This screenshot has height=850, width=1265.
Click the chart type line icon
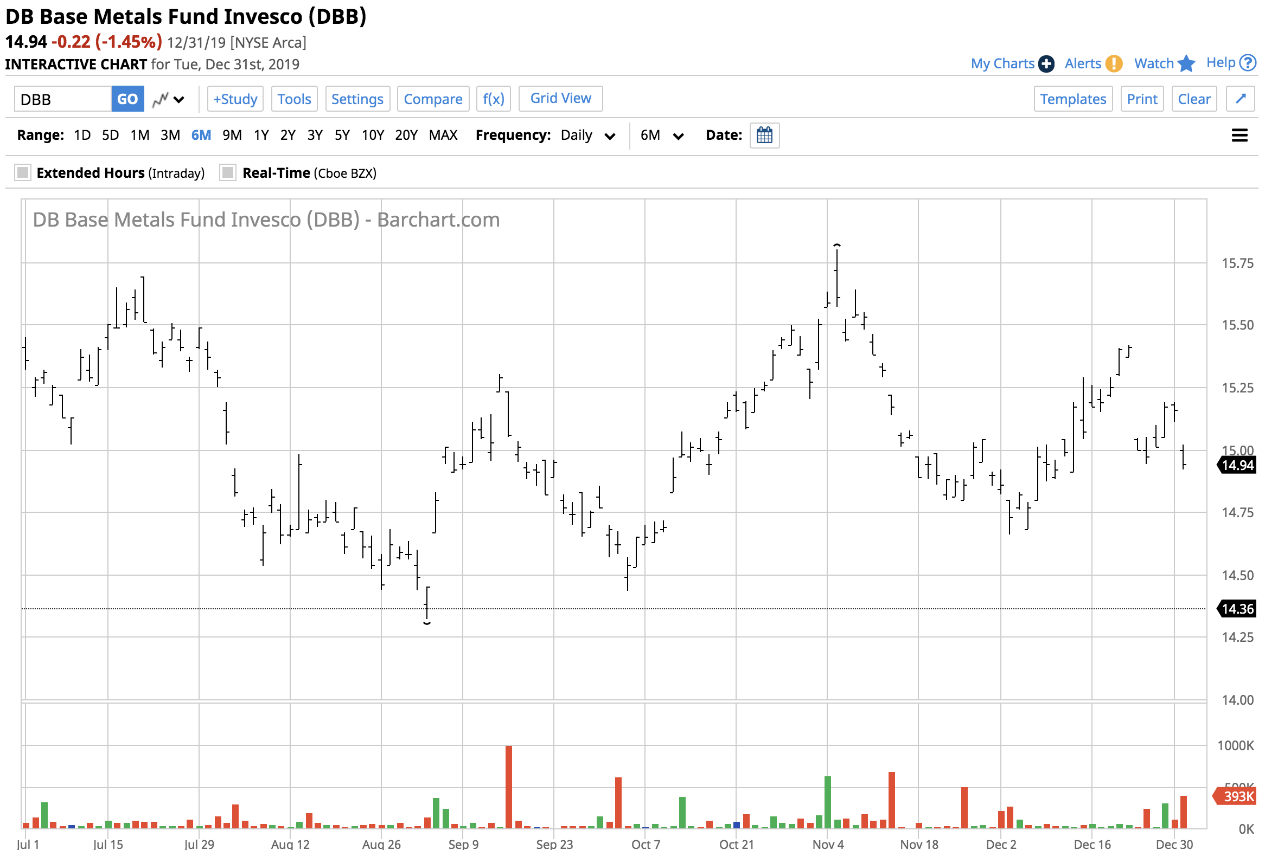click(160, 100)
